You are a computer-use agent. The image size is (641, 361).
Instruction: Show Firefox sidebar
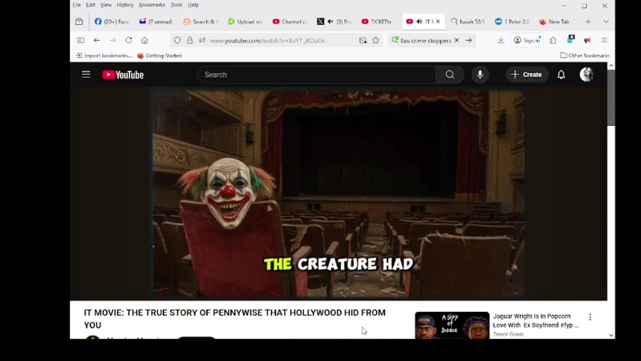click(x=81, y=40)
